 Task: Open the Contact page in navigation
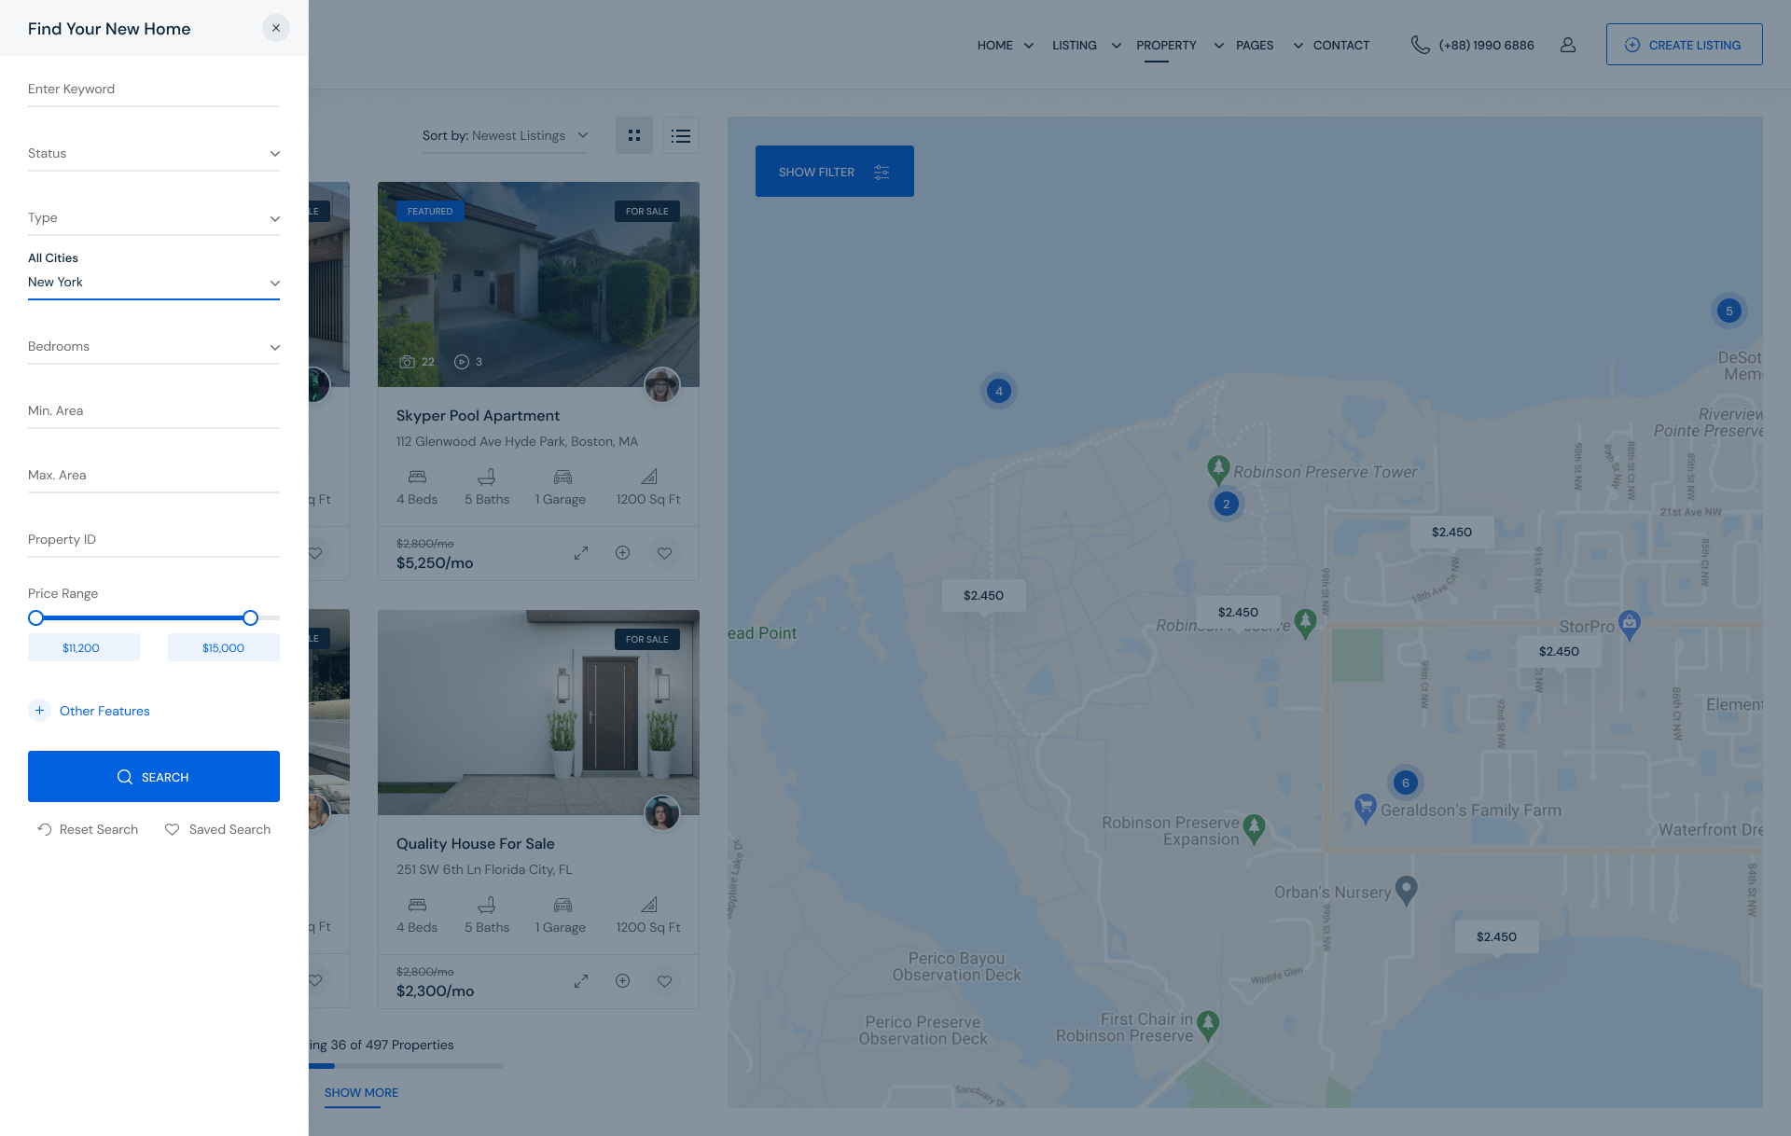tap(1340, 45)
